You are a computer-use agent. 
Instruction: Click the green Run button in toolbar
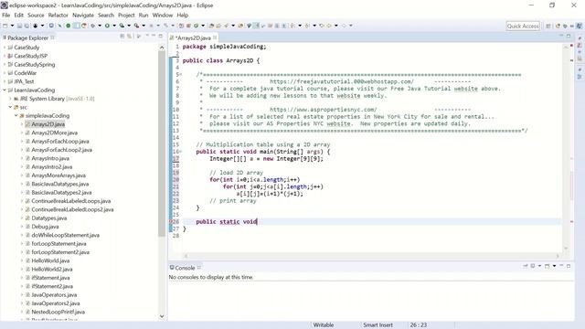(x=107, y=26)
